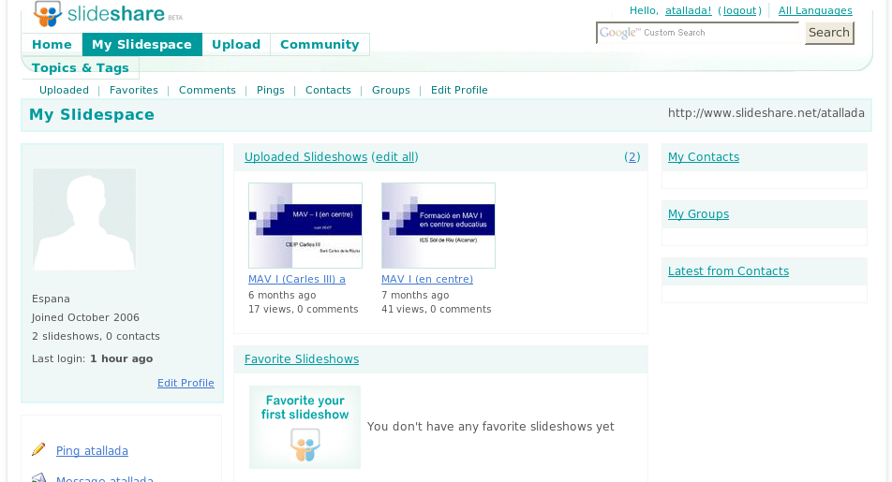This screenshot has width=892, height=482.
Task: Go to the Community tab
Action: (320, 45)
